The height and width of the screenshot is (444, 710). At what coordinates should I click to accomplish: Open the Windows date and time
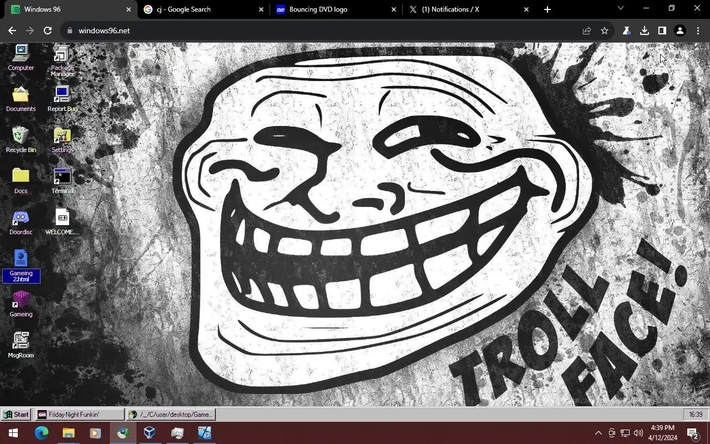(x=663, y=433)
